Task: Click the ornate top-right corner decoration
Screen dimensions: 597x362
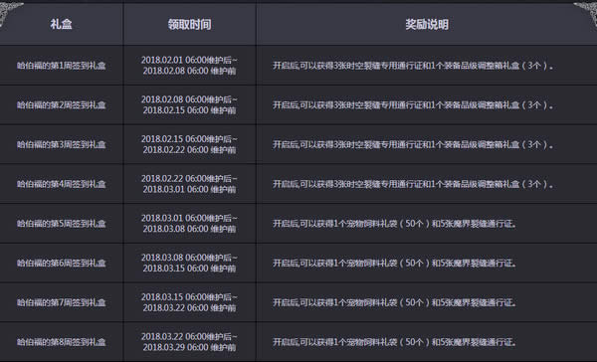Action: 586,14
